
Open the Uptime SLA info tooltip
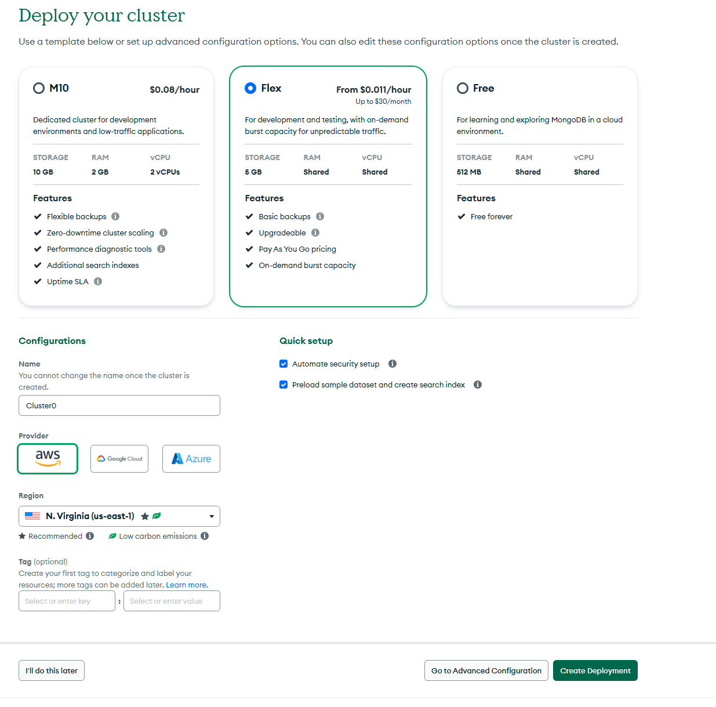click(x=97, y=281)
